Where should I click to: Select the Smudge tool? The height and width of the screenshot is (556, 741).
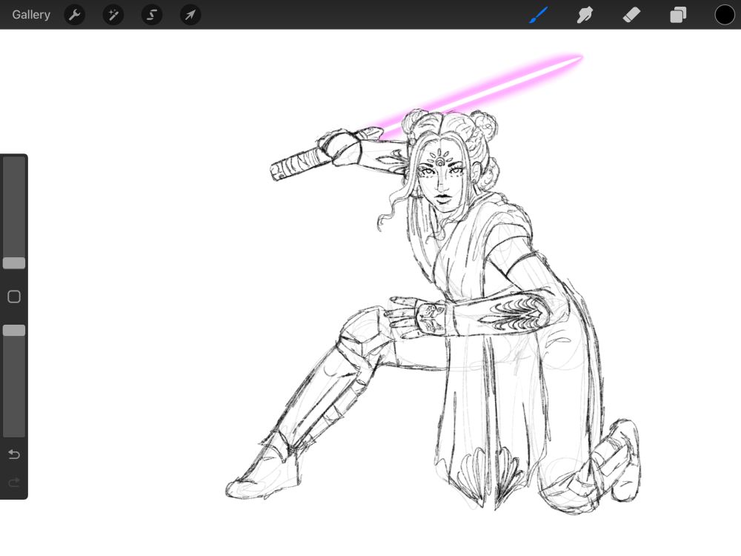585,15
